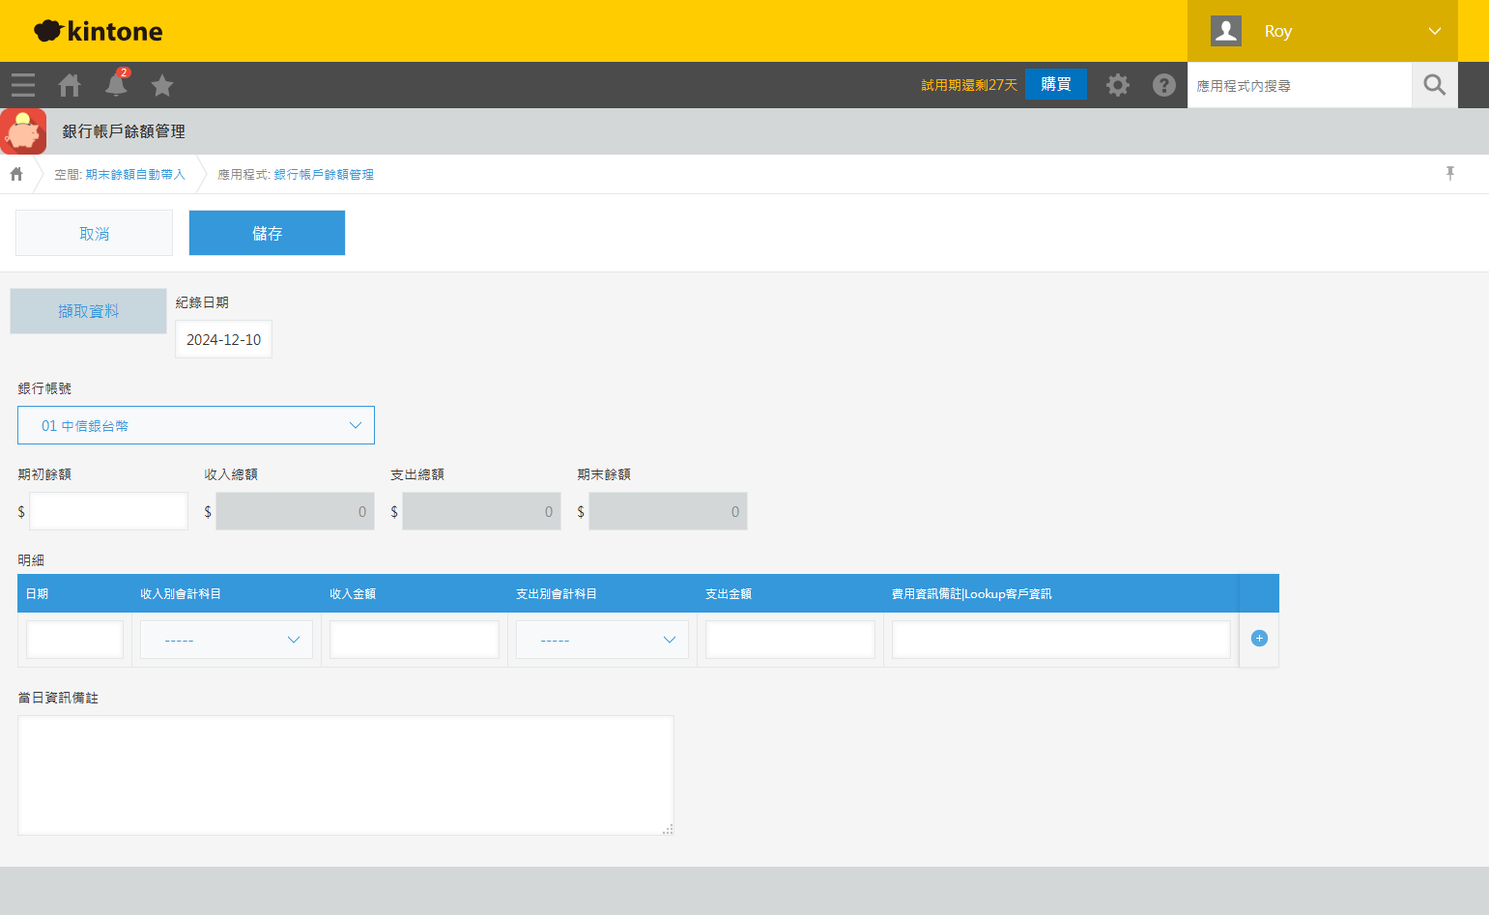Open notifications bell with 2 badge

point(116,84)
